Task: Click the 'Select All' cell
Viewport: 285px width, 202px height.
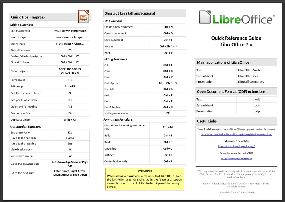Action: point(127,89)
